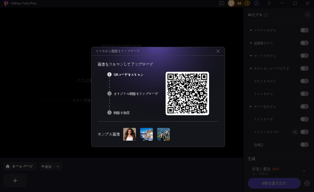Viewport: 314px width, 192px height.
Task: Click the gold coin credits icon
Action: click(x=231, y=3)
